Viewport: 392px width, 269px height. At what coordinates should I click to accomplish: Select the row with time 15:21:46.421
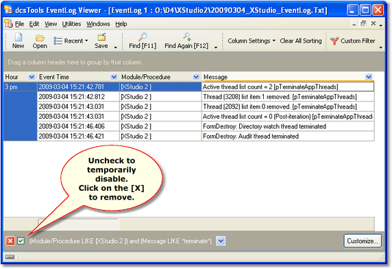206,136
